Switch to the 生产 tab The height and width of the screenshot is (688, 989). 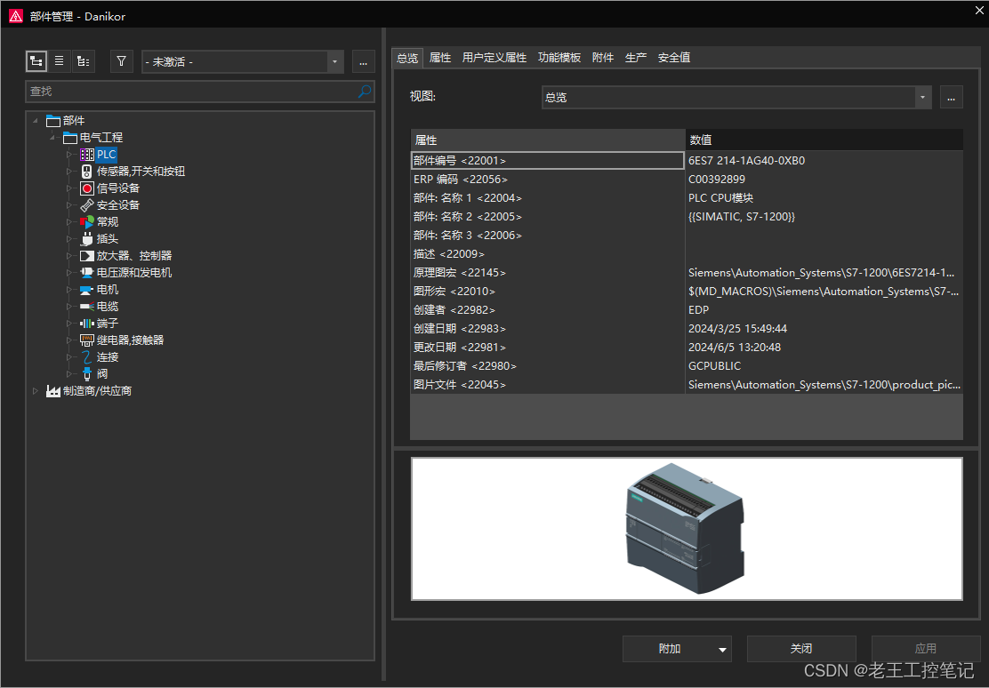pyautogui.click(x=636, y=58)
